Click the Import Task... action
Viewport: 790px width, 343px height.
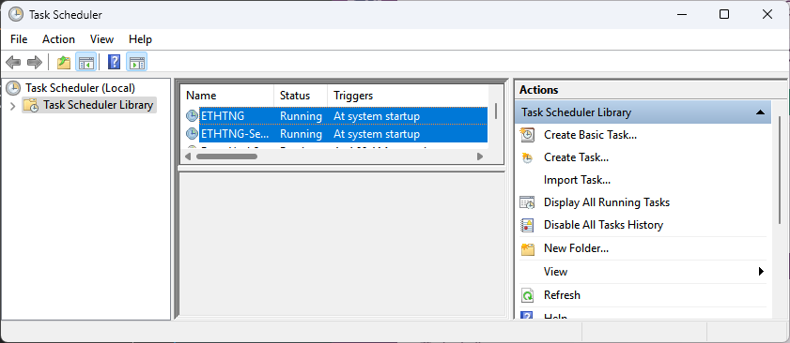[x=578, y=180]
